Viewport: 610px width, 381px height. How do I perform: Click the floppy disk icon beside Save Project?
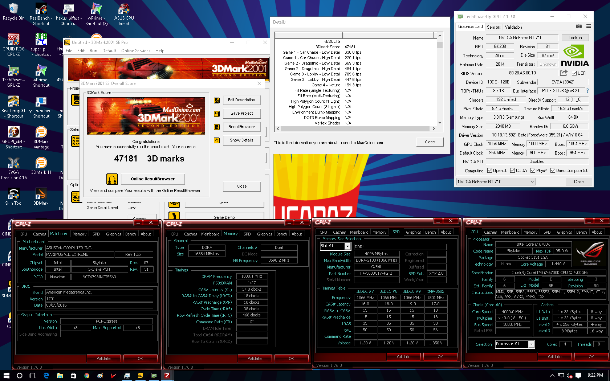(217, 114)
